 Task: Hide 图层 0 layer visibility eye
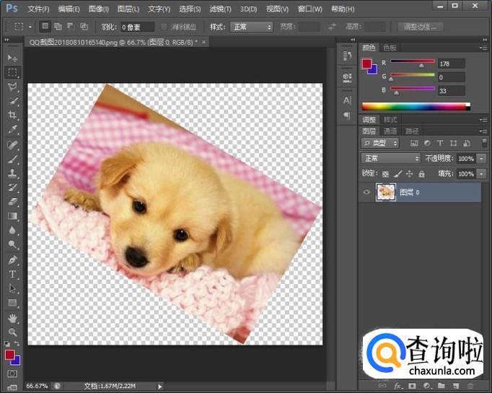366,192
